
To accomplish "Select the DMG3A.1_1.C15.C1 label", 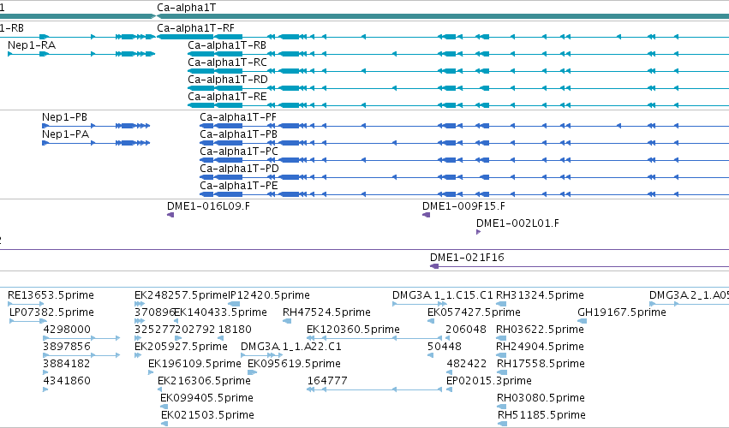I will coord(443,295).
